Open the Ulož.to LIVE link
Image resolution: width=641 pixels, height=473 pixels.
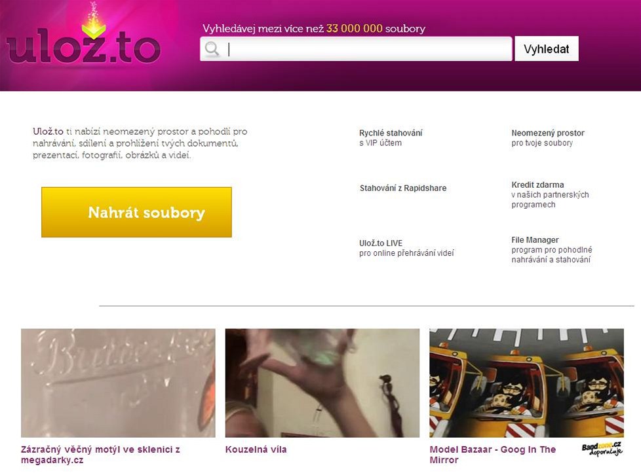[x=406, y=248]
